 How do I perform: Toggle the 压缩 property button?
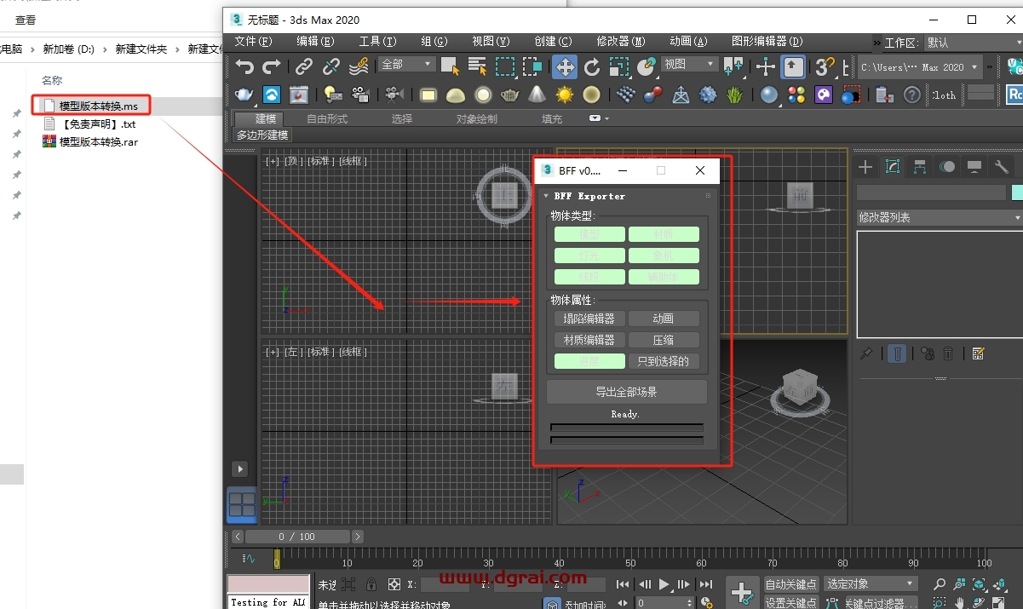(664, 340)
